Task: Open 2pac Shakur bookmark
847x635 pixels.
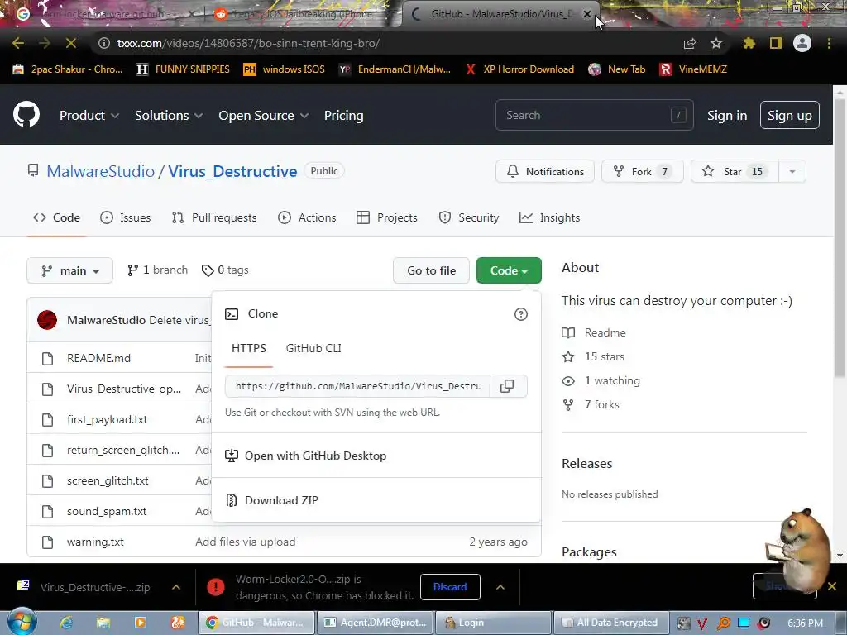Action: [x=68, y=69]
